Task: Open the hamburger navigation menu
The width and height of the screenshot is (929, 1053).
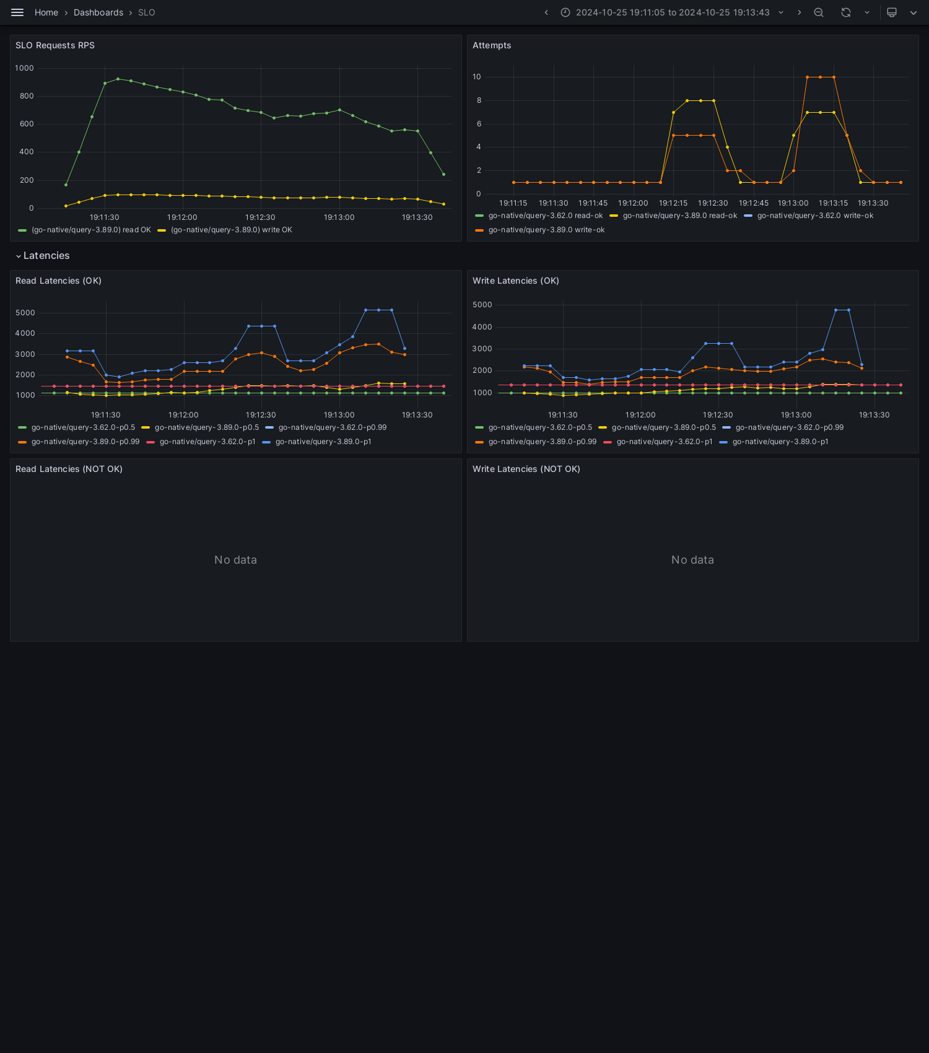Action: (x=17, y=12)
